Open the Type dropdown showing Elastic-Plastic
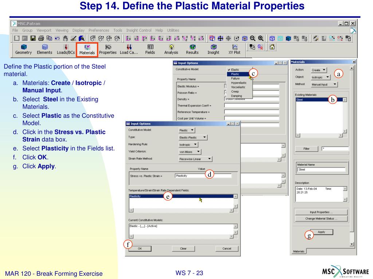 coord(193,137)
